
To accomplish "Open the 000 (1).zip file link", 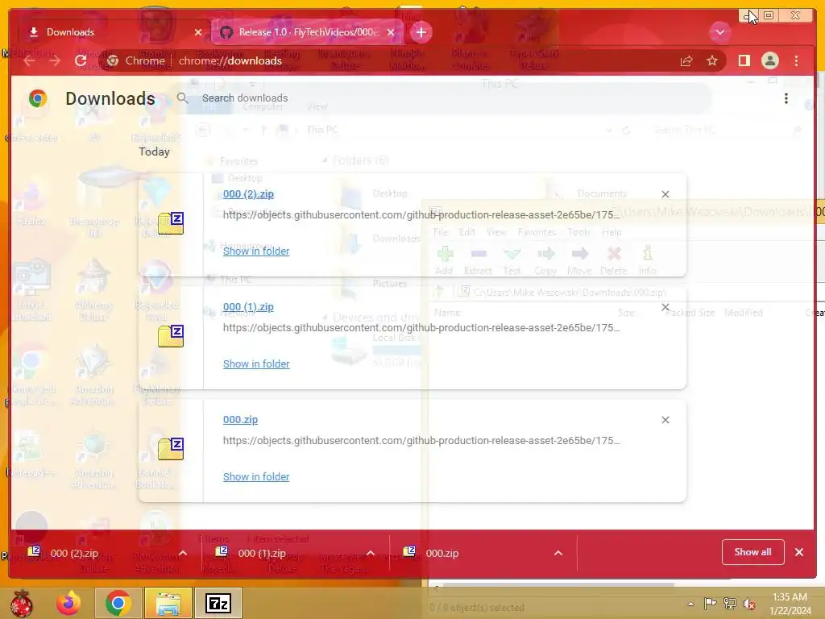I will pos(248,307).
